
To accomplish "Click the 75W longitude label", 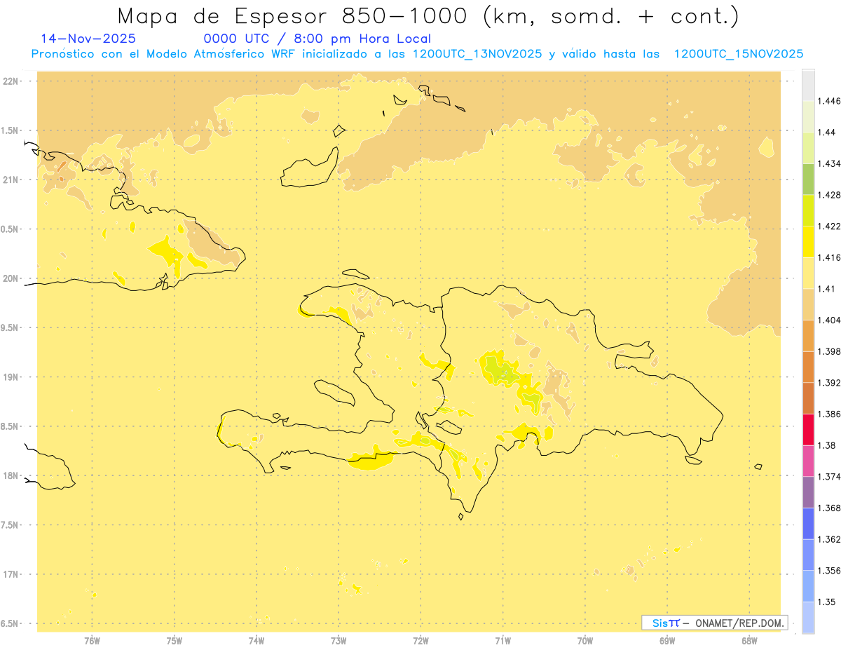I will coord(174,641).
